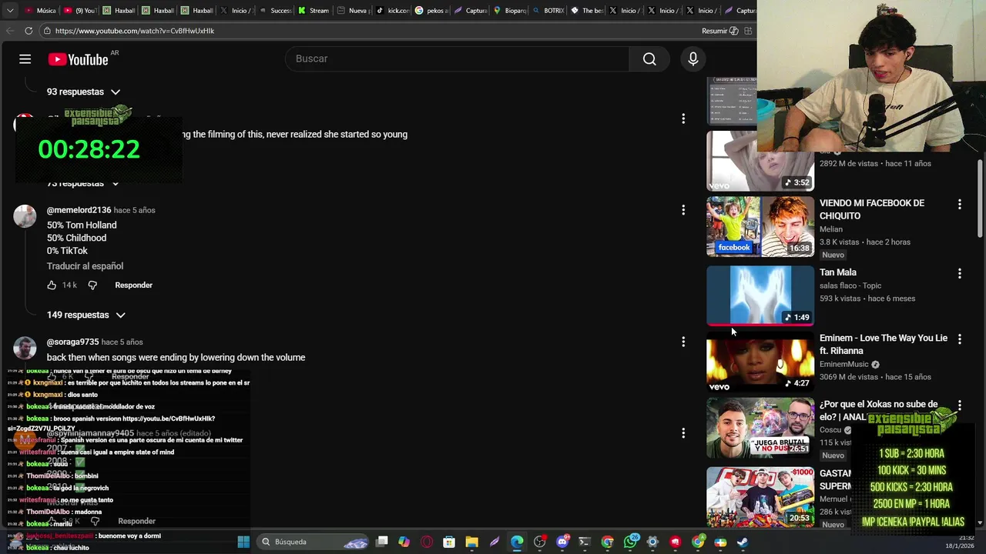Click the title 'Tan Mala'
Viewport: 986px width, 554px height.
[x=838, y=272]
